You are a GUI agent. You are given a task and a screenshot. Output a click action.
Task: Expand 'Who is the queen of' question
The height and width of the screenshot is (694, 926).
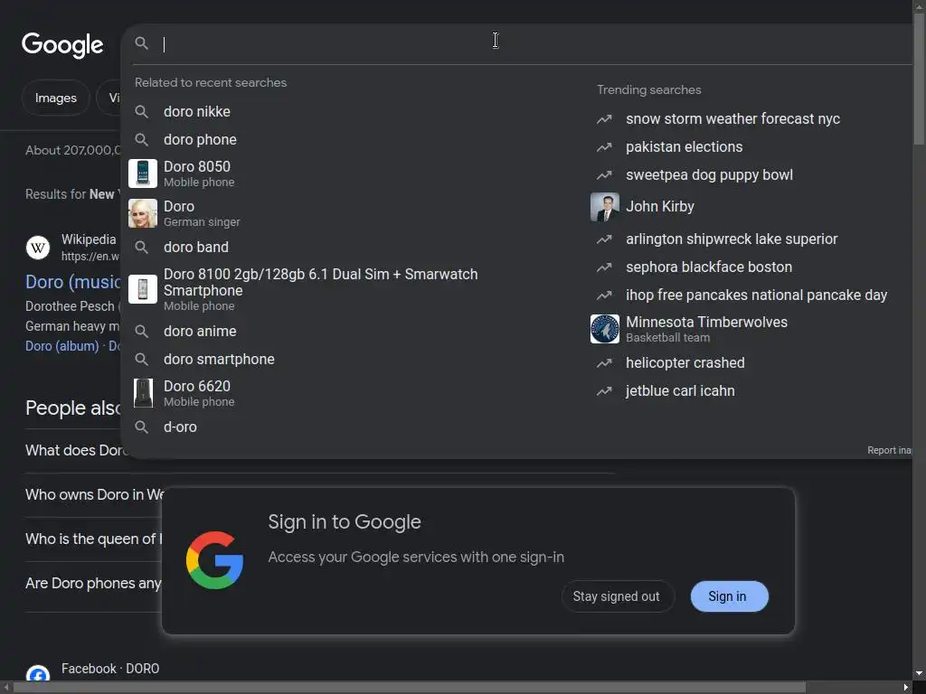click(x=93, y=539)
